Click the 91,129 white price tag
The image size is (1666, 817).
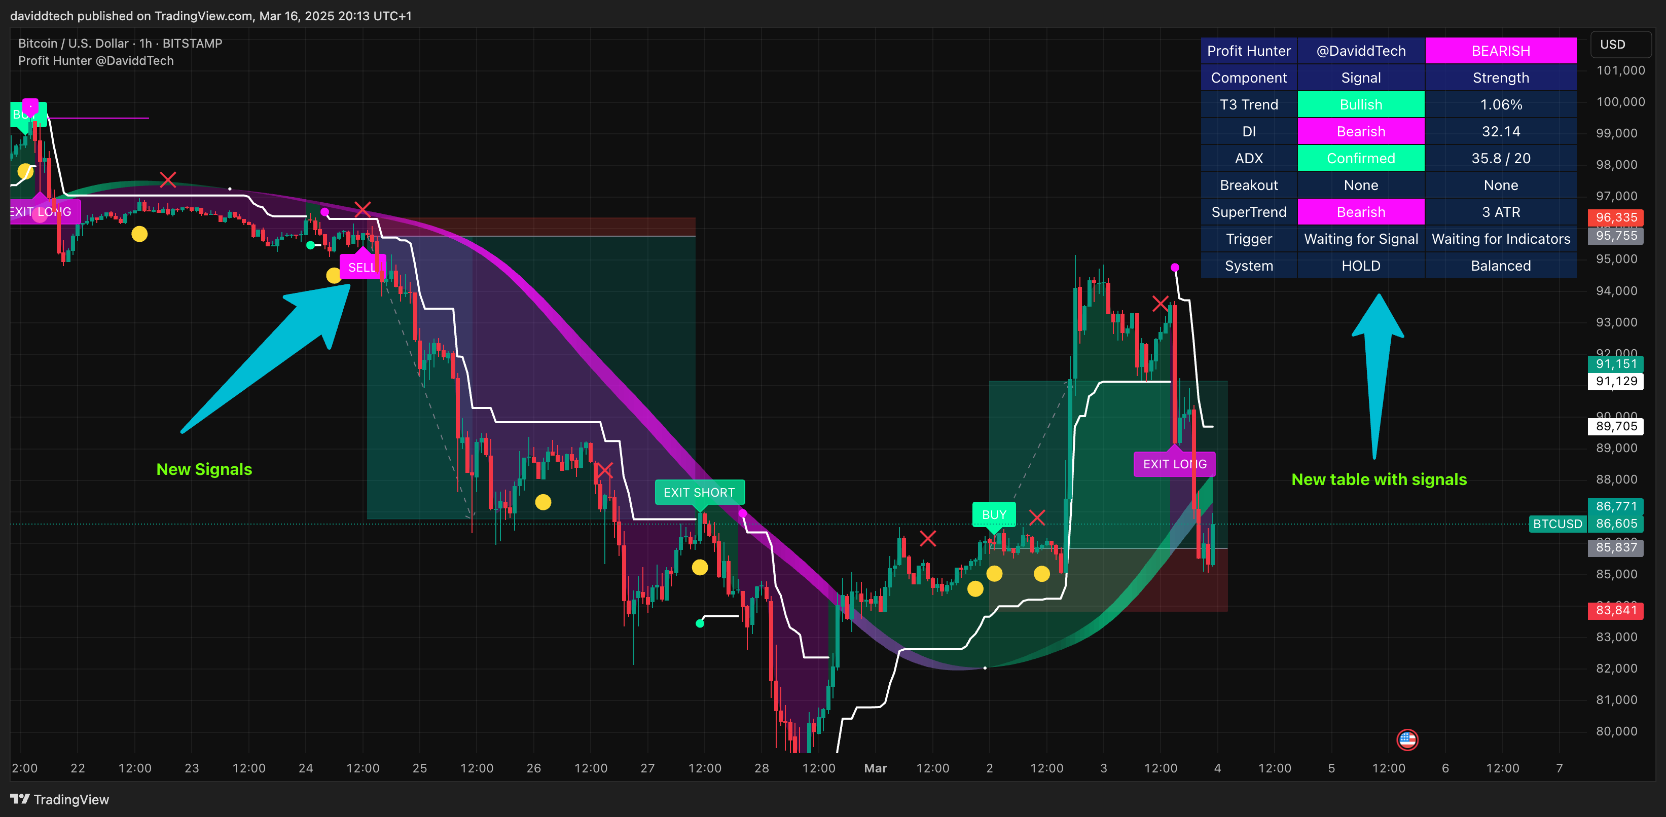[x=1616, y=381]
